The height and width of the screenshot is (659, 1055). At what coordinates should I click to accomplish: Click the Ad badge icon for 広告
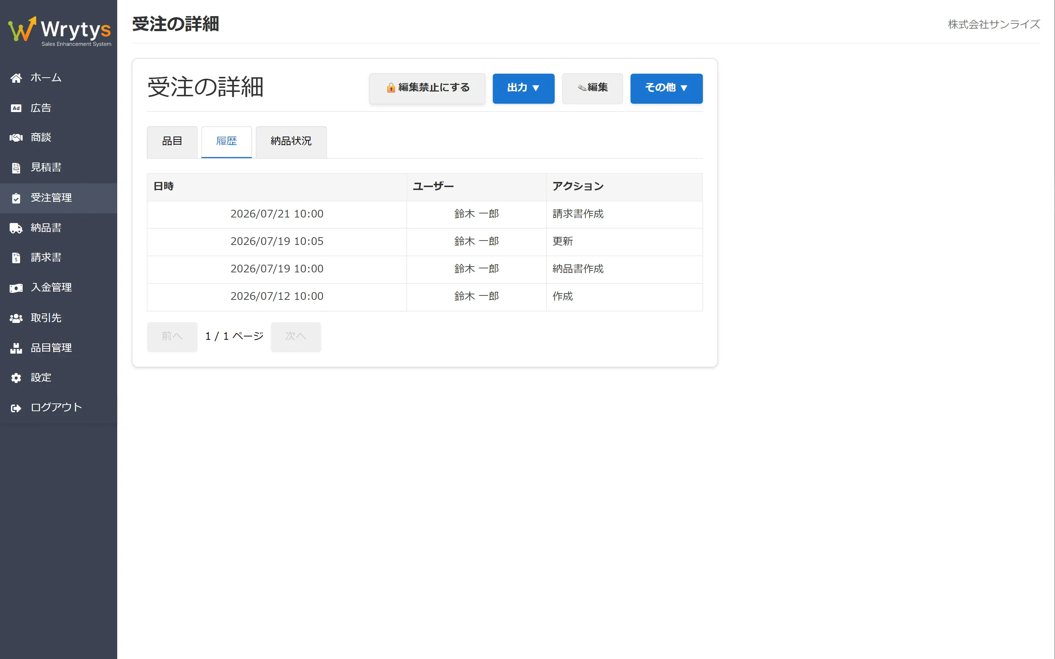pos(16,108)
